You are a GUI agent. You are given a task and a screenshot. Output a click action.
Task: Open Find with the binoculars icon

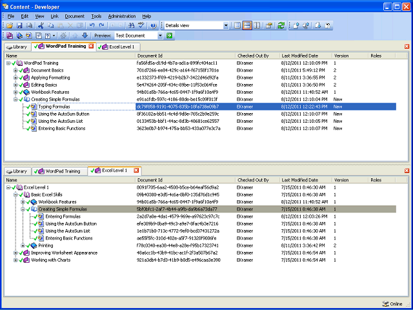tap(131, 26)
